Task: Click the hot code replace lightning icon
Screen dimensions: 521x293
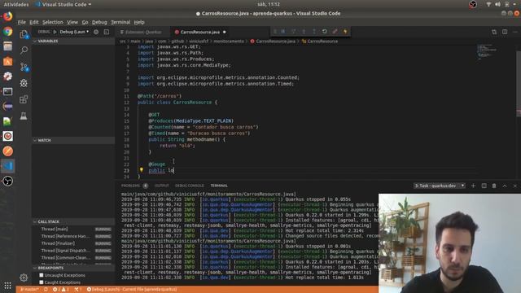Action: (345, 31)
